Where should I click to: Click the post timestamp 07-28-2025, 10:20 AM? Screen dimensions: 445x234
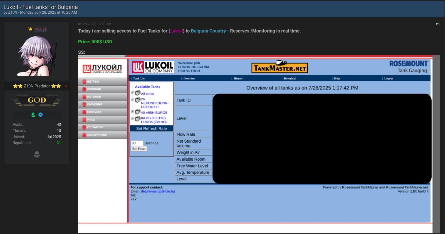click(x=95, y=24)
